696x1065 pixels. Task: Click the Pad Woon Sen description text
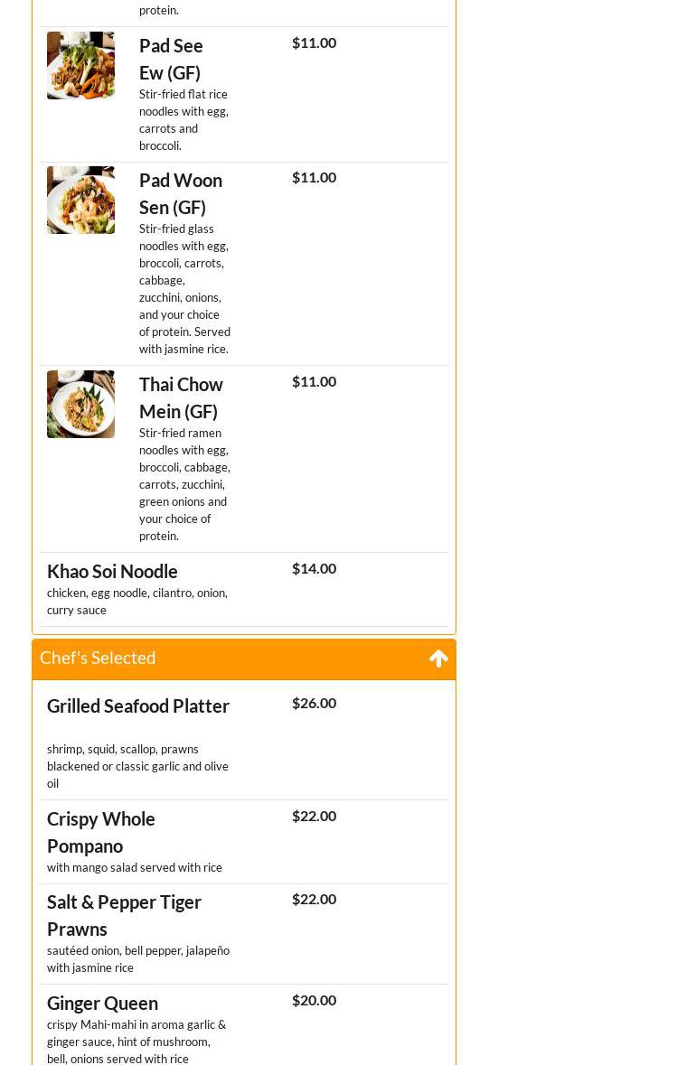point(184,289)
